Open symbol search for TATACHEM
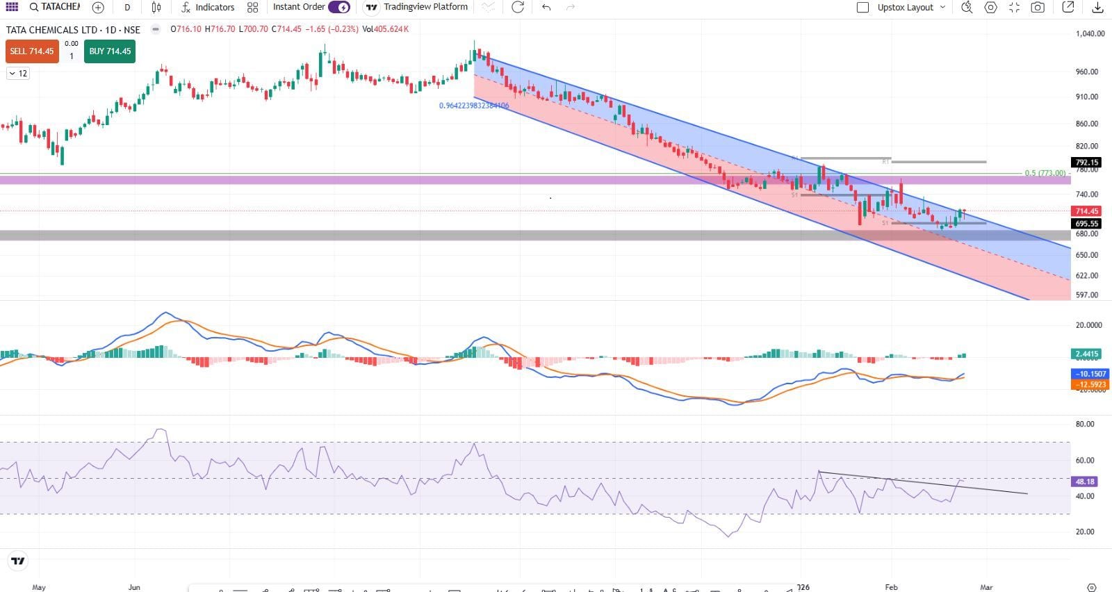1112x592 pixels. click(55, 7)
